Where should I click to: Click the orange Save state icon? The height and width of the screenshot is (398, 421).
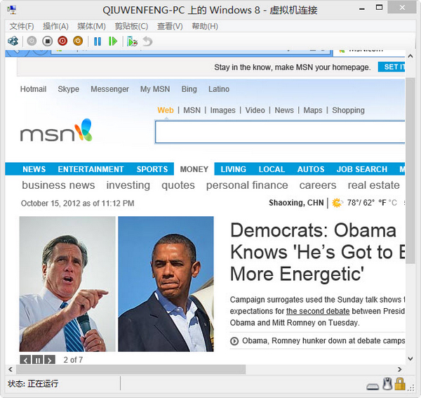click(x=78, y=41)
